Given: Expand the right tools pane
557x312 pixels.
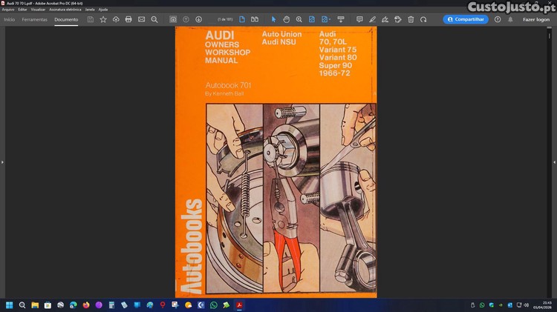Looking at the screenshot, I should click(x=554, y=162).
